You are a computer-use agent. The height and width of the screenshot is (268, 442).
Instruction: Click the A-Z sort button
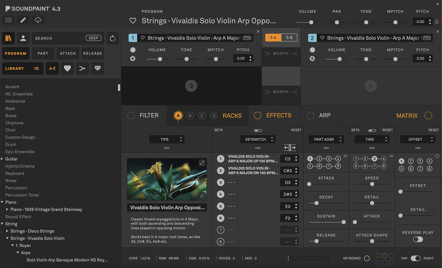pyautogui.click(x=52, y=68)
